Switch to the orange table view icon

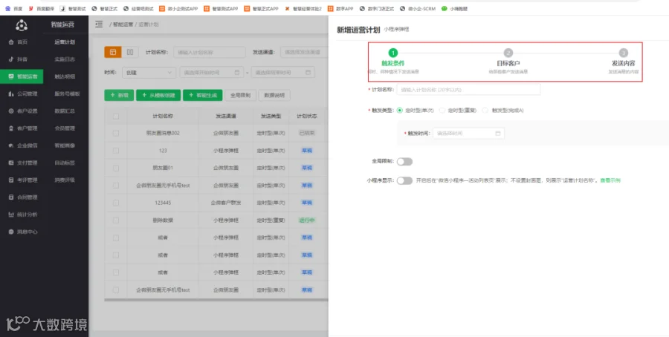[x=113, y=52]
